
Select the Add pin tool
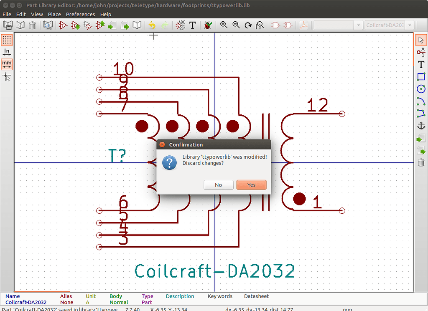(x=421, y=52)
